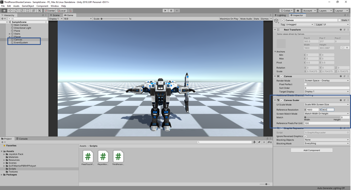This screenshot has width=351, height=190.
Task: Open the GameObject menu
Action: click(x=28, y=6)
